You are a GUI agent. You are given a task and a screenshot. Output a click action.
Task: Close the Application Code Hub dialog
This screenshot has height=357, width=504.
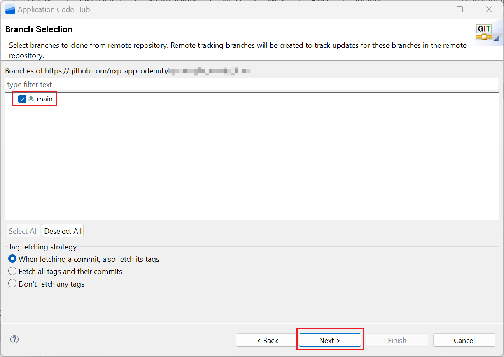pyautogui.click(x=489, y=9)
